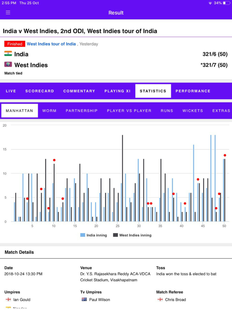Image resolution: width=232 pixels, height=310 pixels.
Task: Tap the toss result text
Action: point(186,274)
